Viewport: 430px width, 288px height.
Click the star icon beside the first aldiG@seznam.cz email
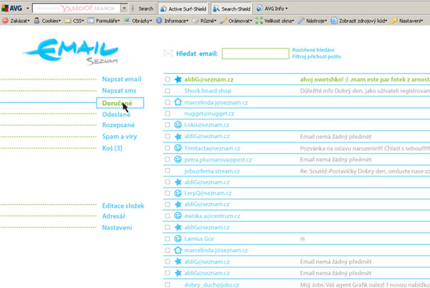click(178, 79)
